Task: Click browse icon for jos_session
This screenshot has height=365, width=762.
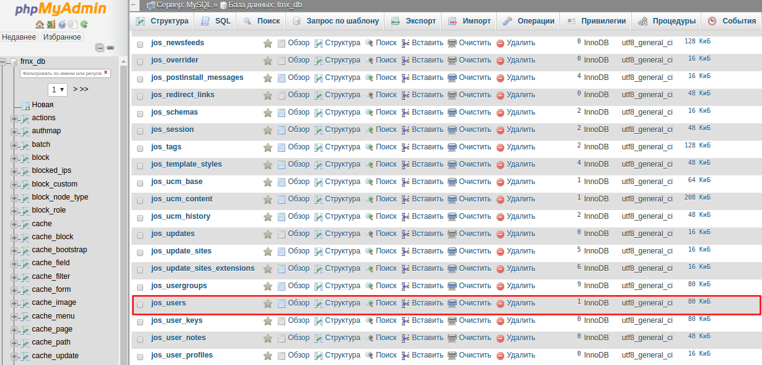Action: pos(282,130)
